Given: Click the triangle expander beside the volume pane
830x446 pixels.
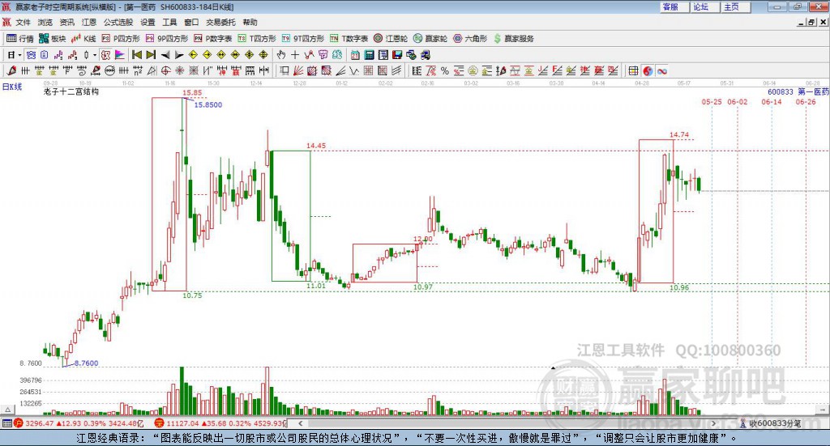Looking at the screenshot, I should point(7,410).
